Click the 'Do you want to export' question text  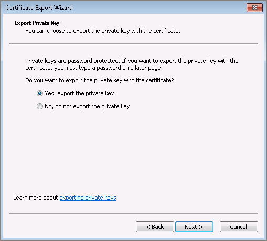pyautogui.click(x=100, y=80)
